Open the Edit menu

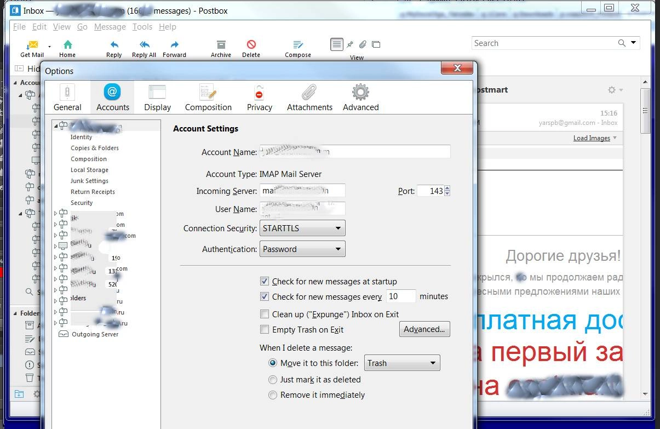(39, 27)
